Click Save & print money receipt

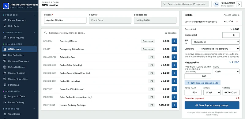tap(212, 105)
